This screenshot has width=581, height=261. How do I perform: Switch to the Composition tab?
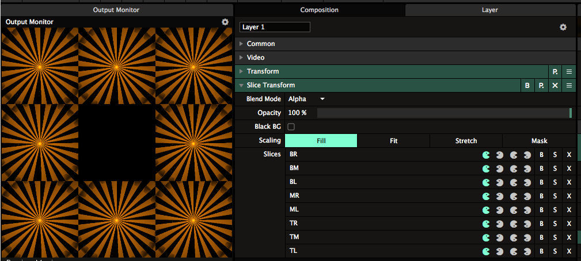pyautogui.click(x=319, y=10)
